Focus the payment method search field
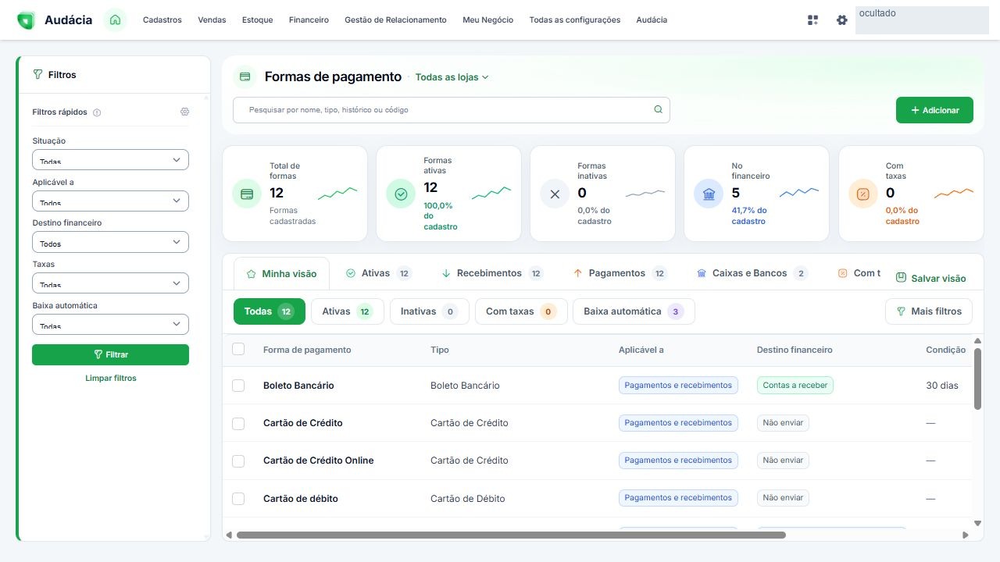Viewport: 1000px width, 562px height. pos(452,110)
